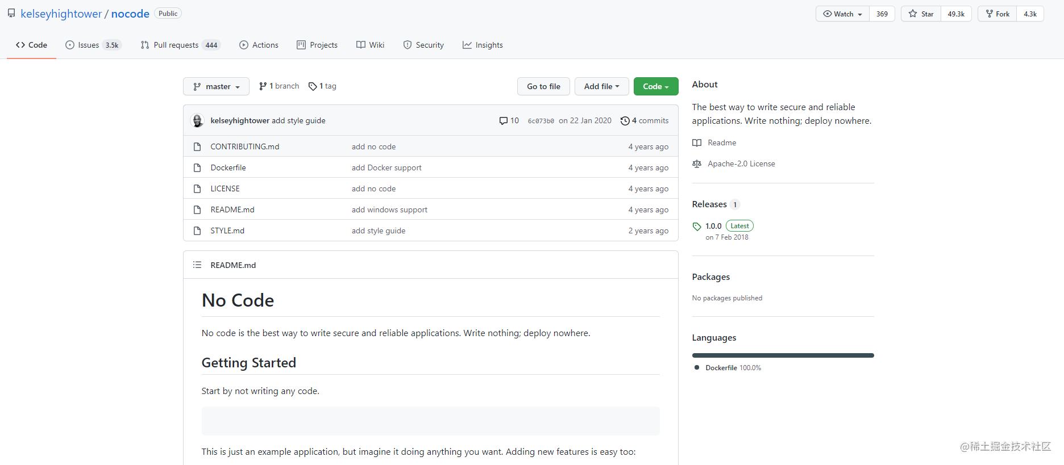Click the 444 pull requests counter
Image resolution: width=1064 pixels, height=465 pixels.
point(211,45)
